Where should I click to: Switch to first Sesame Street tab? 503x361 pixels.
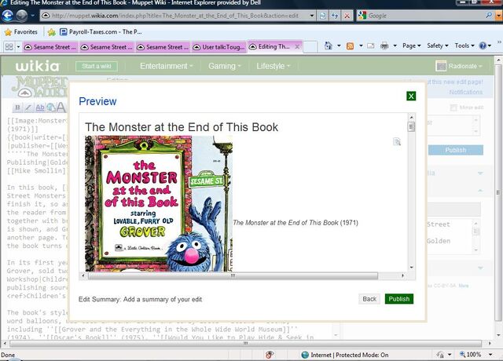[x=50, y=47]
